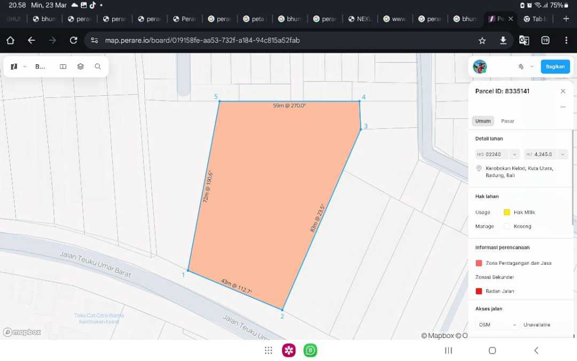
Task: Select the Umum tab
Action: (482, 121)
